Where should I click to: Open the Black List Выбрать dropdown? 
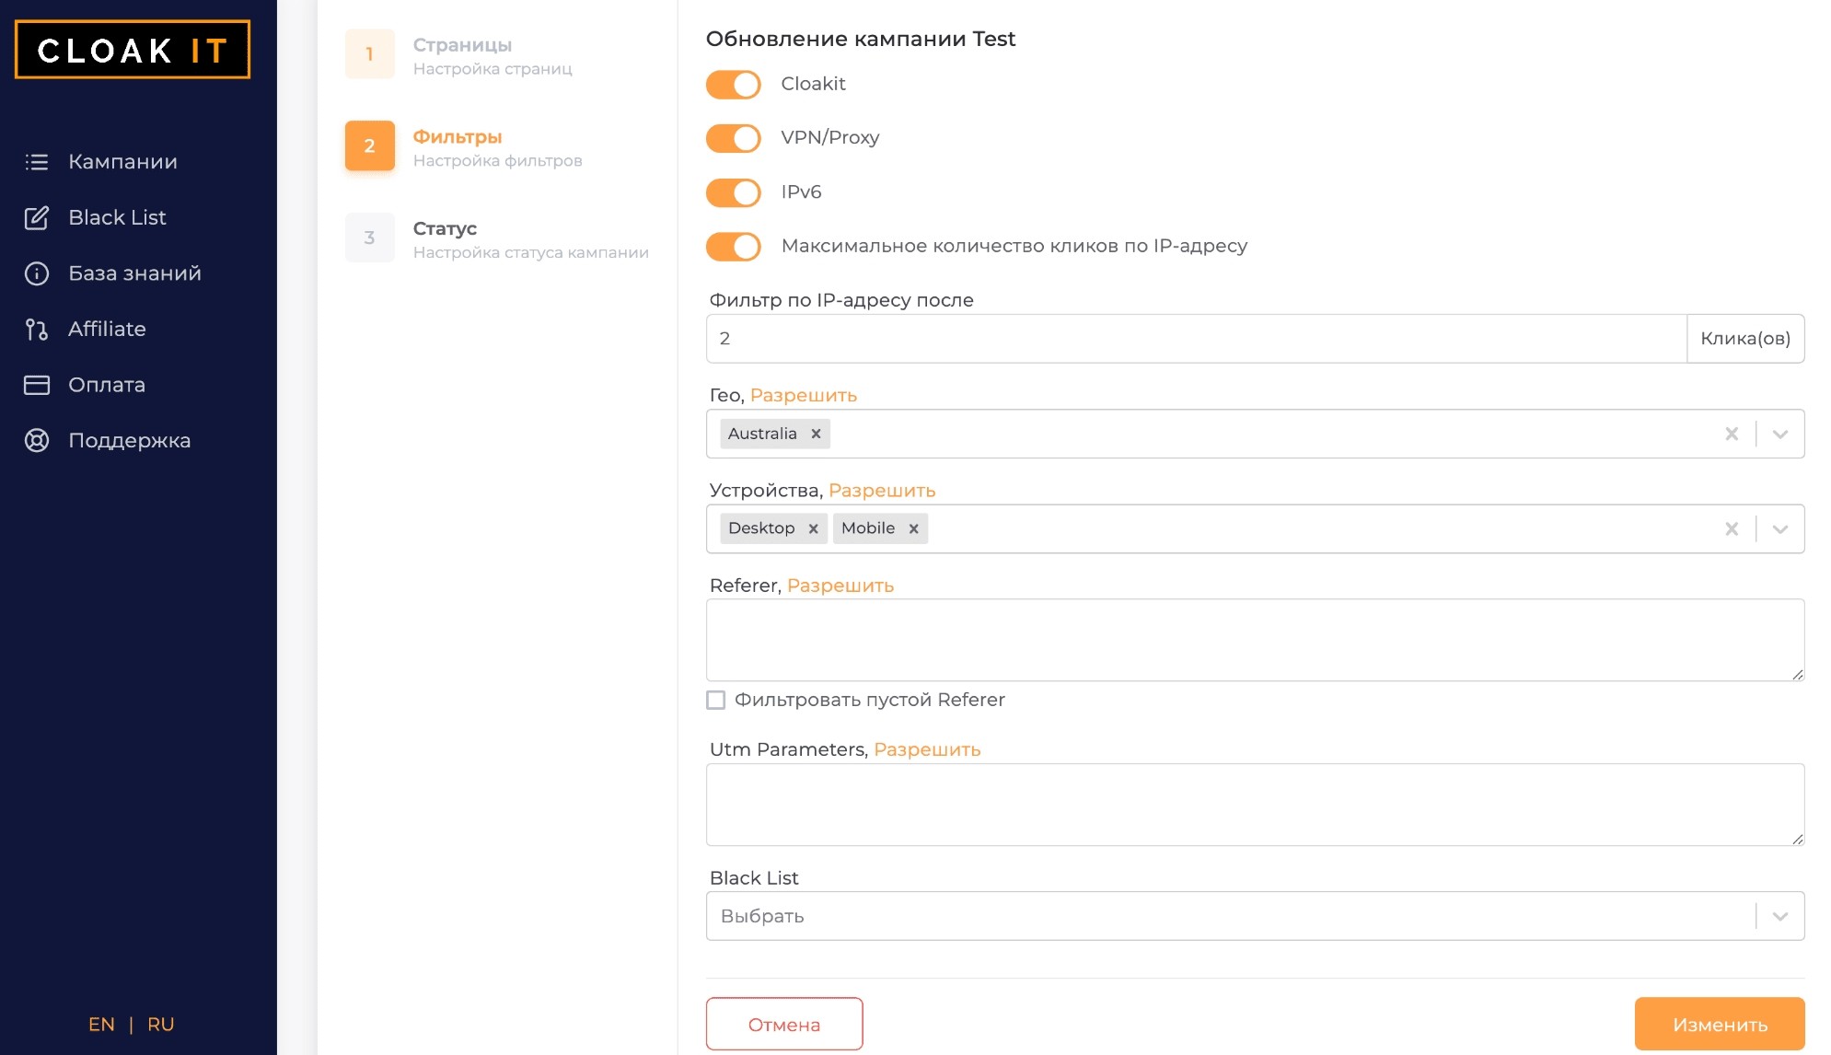pos(1780,916)
